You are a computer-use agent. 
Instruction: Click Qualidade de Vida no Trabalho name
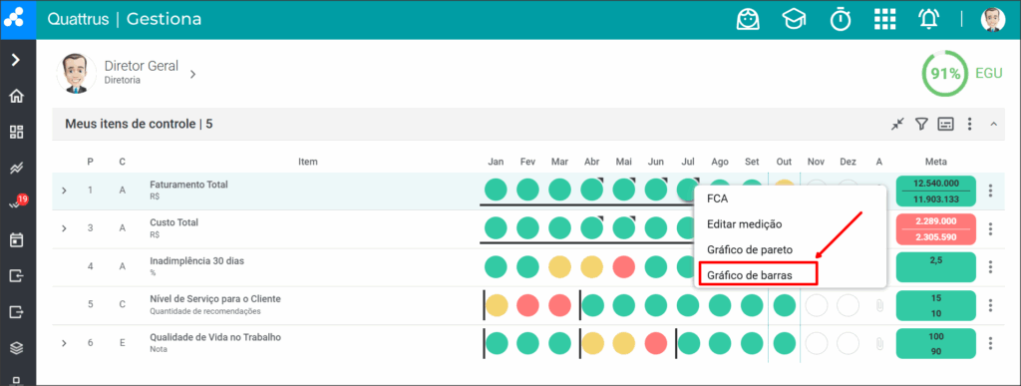point(215,337)
